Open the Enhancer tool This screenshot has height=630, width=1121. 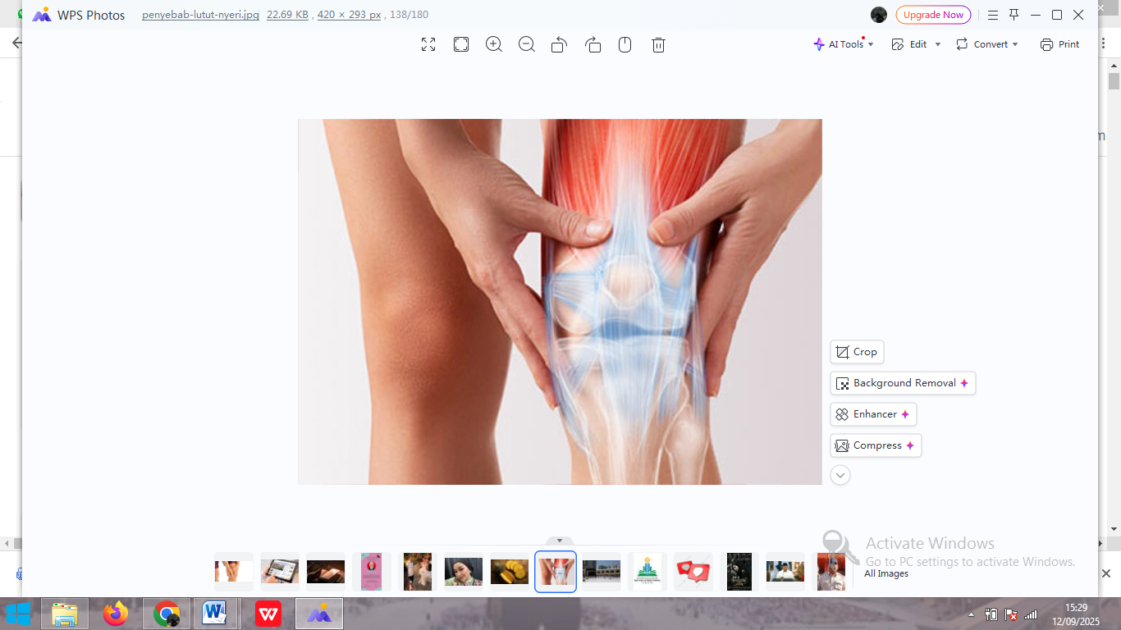873,414
